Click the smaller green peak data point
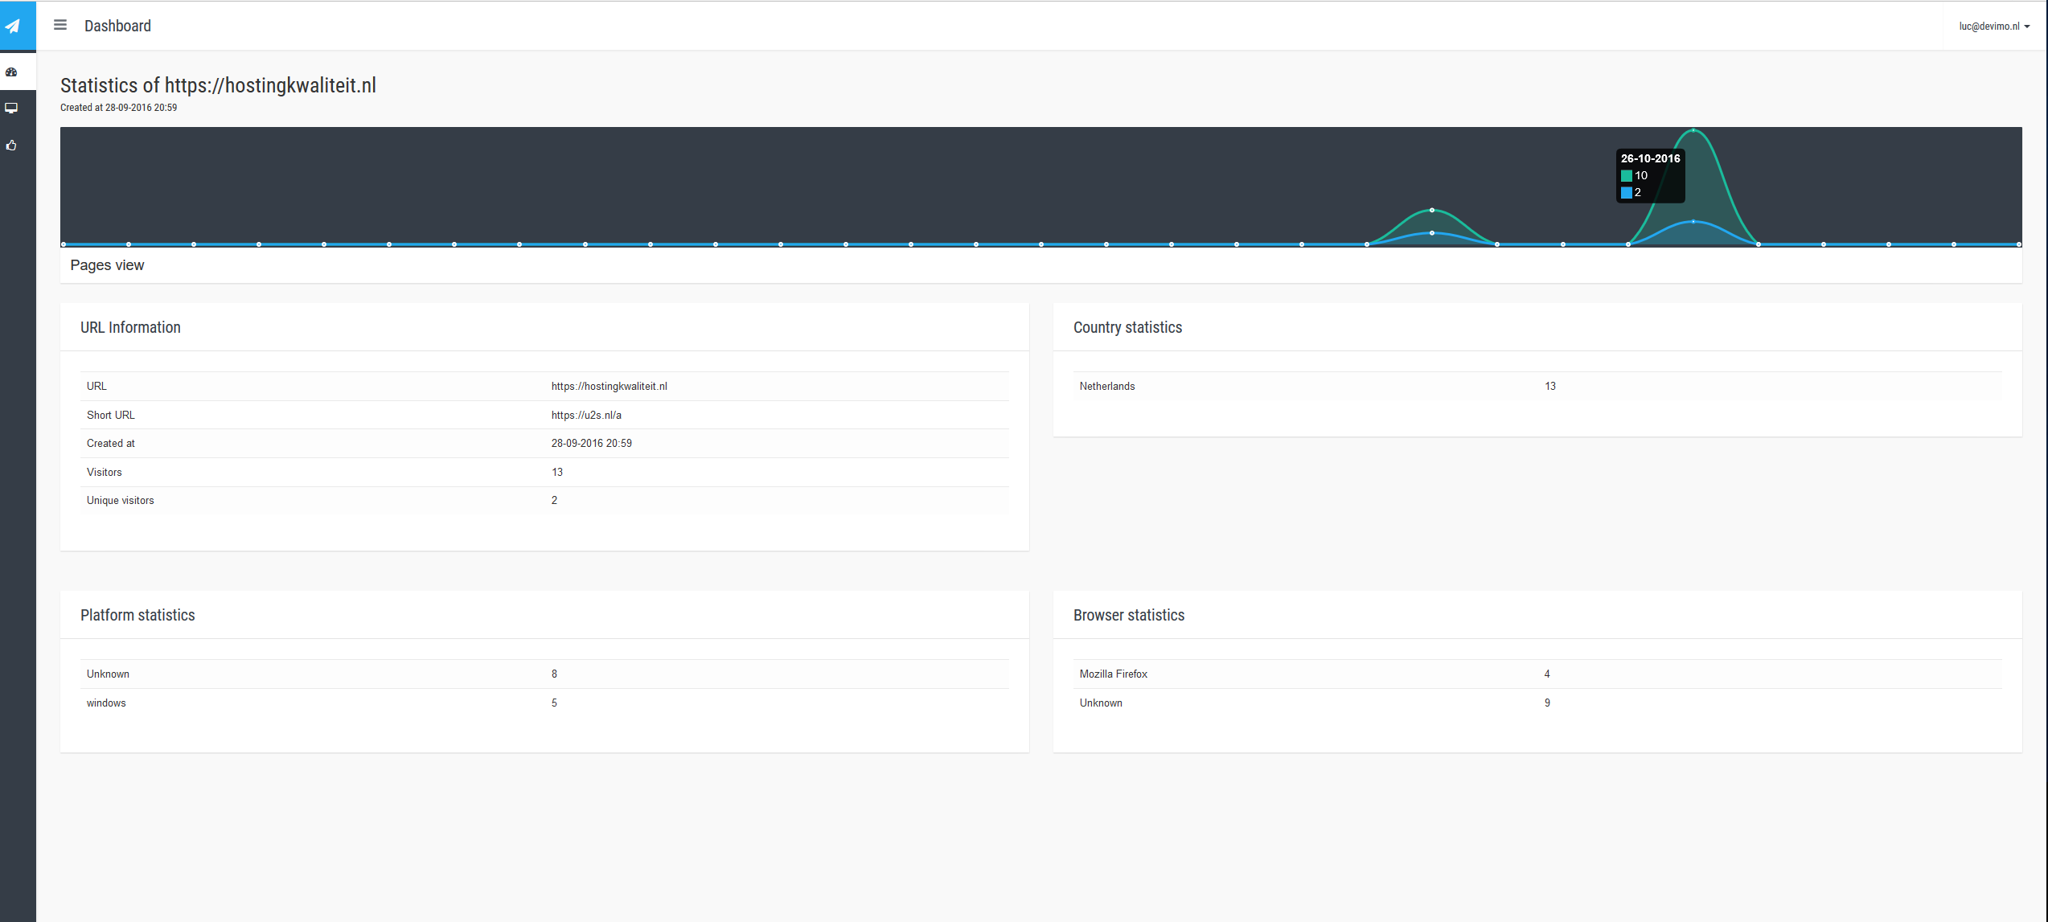Screen dimensions: 2048x922 (x=1432, y=211)
